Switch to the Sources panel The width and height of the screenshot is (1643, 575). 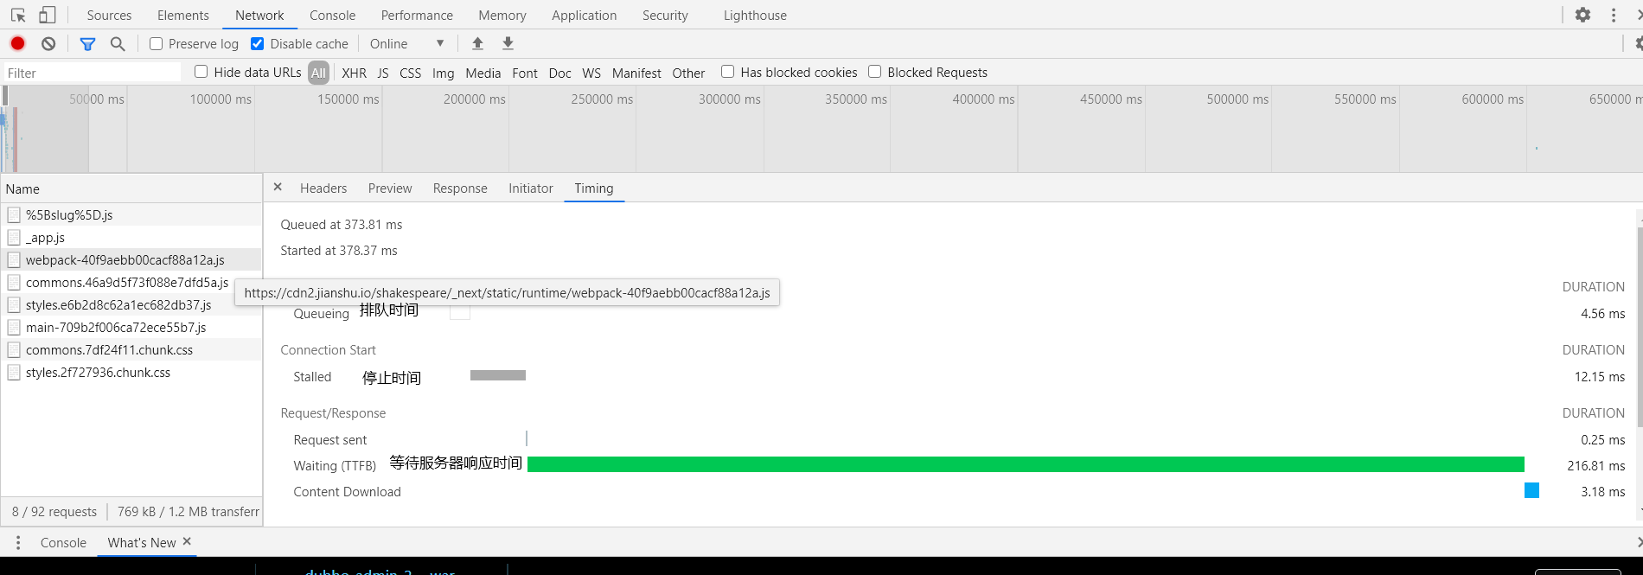click(109, 15)
